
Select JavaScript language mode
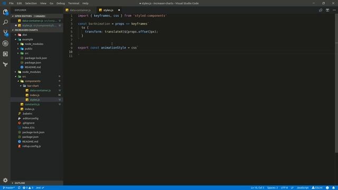tap(303, 188)
